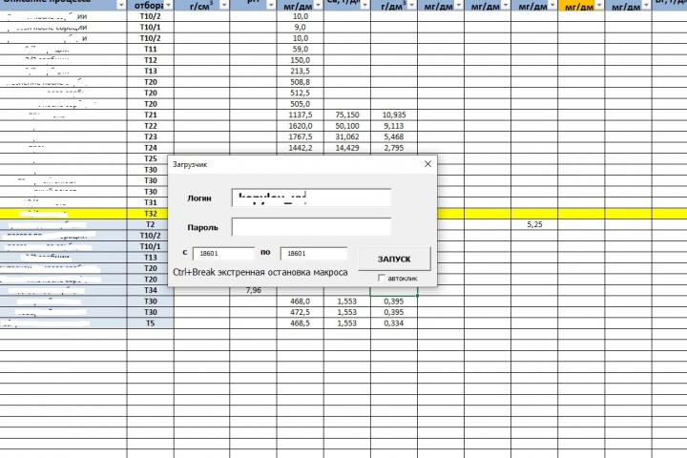Open the filter arrow of the 'г/дм³' column

[411, 6]
